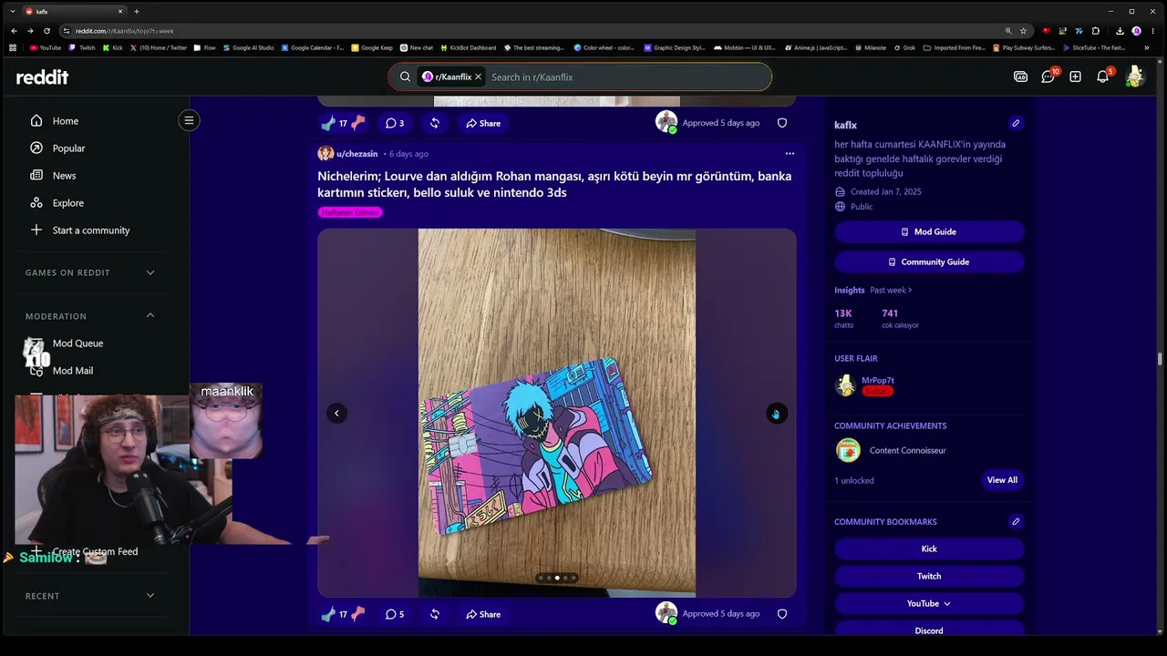Viewport: 1167px width, 656px height.
Task: Open the Reddit home logo
Action: point(42,77)
